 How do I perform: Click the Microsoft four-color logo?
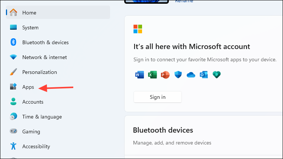[138, 29]
